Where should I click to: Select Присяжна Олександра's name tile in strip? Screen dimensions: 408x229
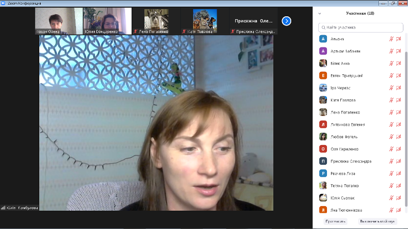pyautogui.click(x=253, y=21)
